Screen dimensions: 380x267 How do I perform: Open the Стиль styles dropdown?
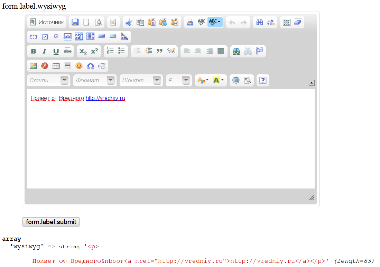click(48, 80)
